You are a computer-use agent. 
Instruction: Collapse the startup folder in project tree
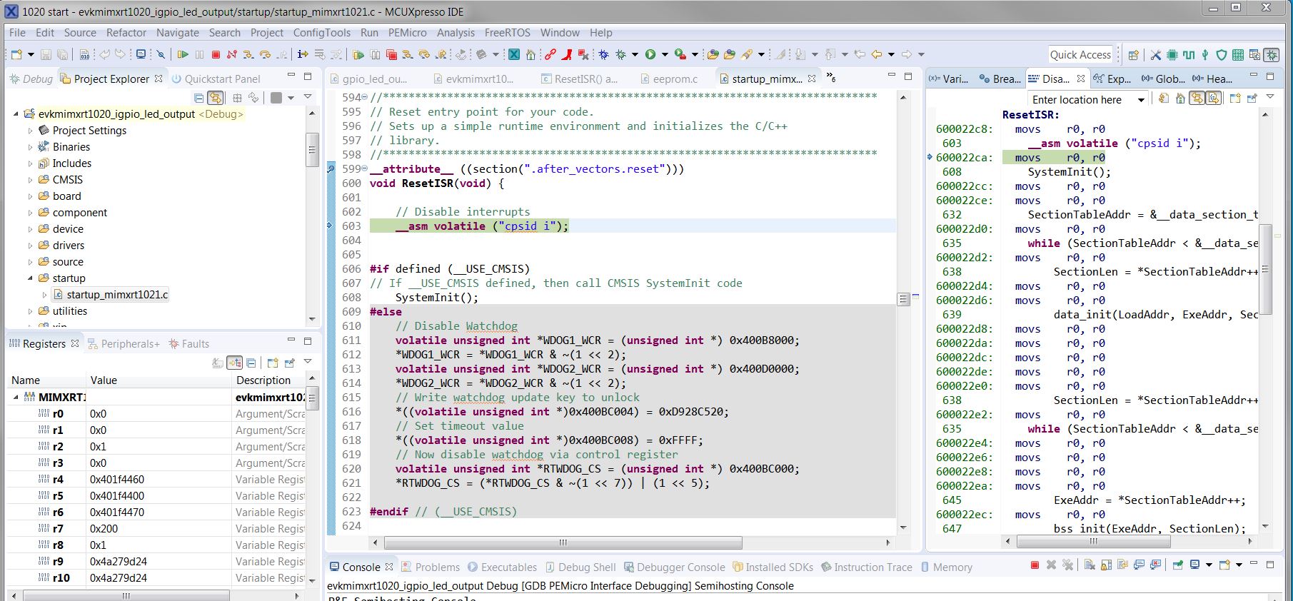pyautogui.click(x=30, y=278)
